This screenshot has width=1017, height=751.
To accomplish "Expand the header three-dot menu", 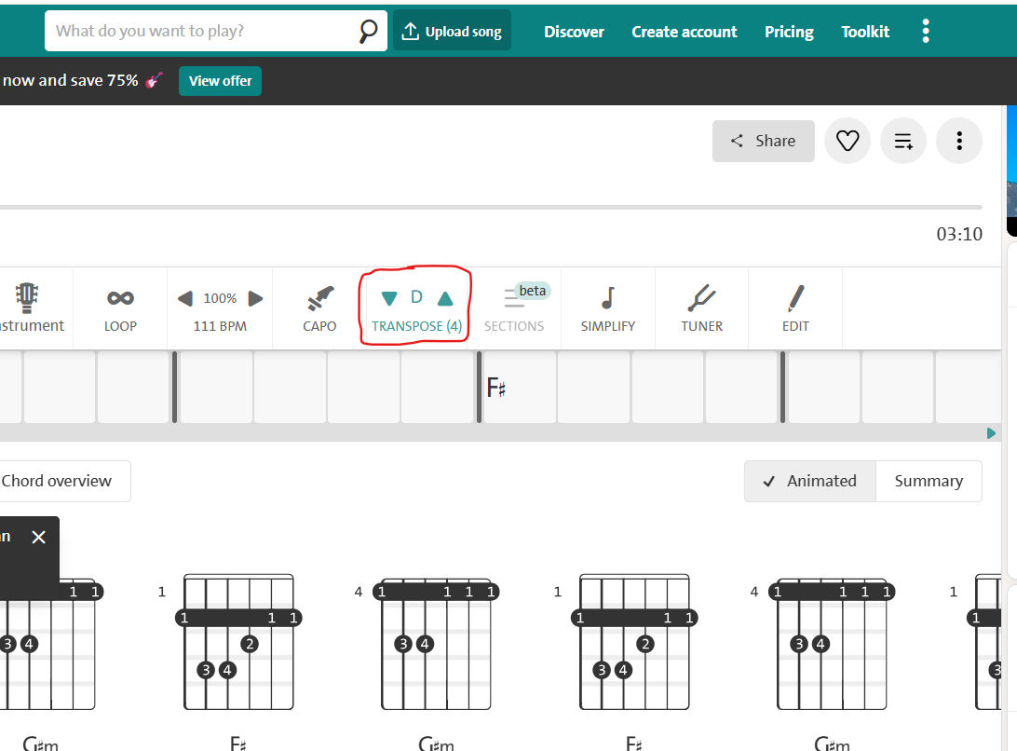I will click(x=925, y=32).
